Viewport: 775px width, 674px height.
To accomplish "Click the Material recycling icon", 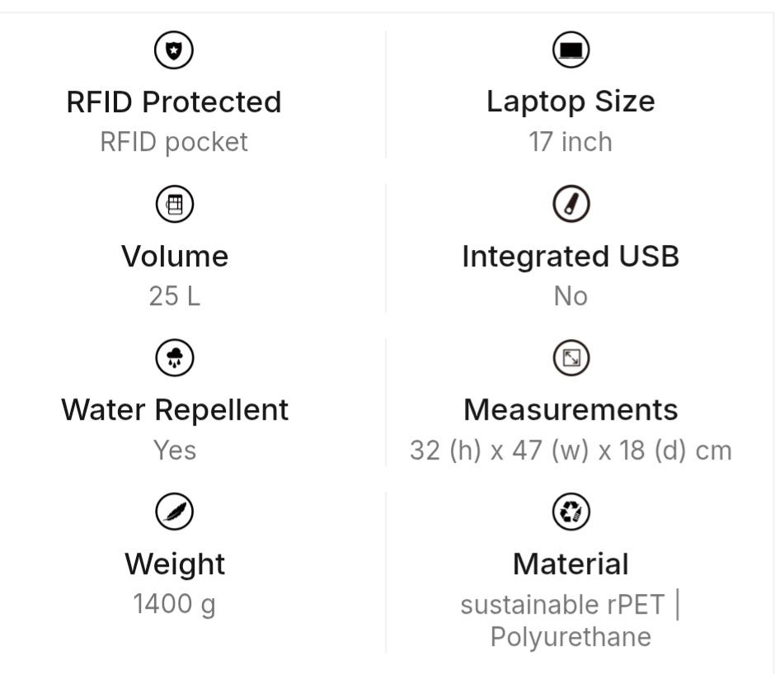I will tap(571, 511).
